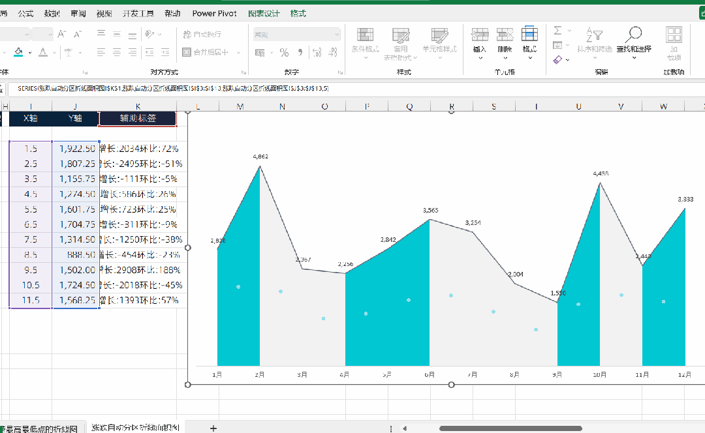Open alignment group dialog launcher
This screenshot has width=705, height=433.
(x=243, y=72)
